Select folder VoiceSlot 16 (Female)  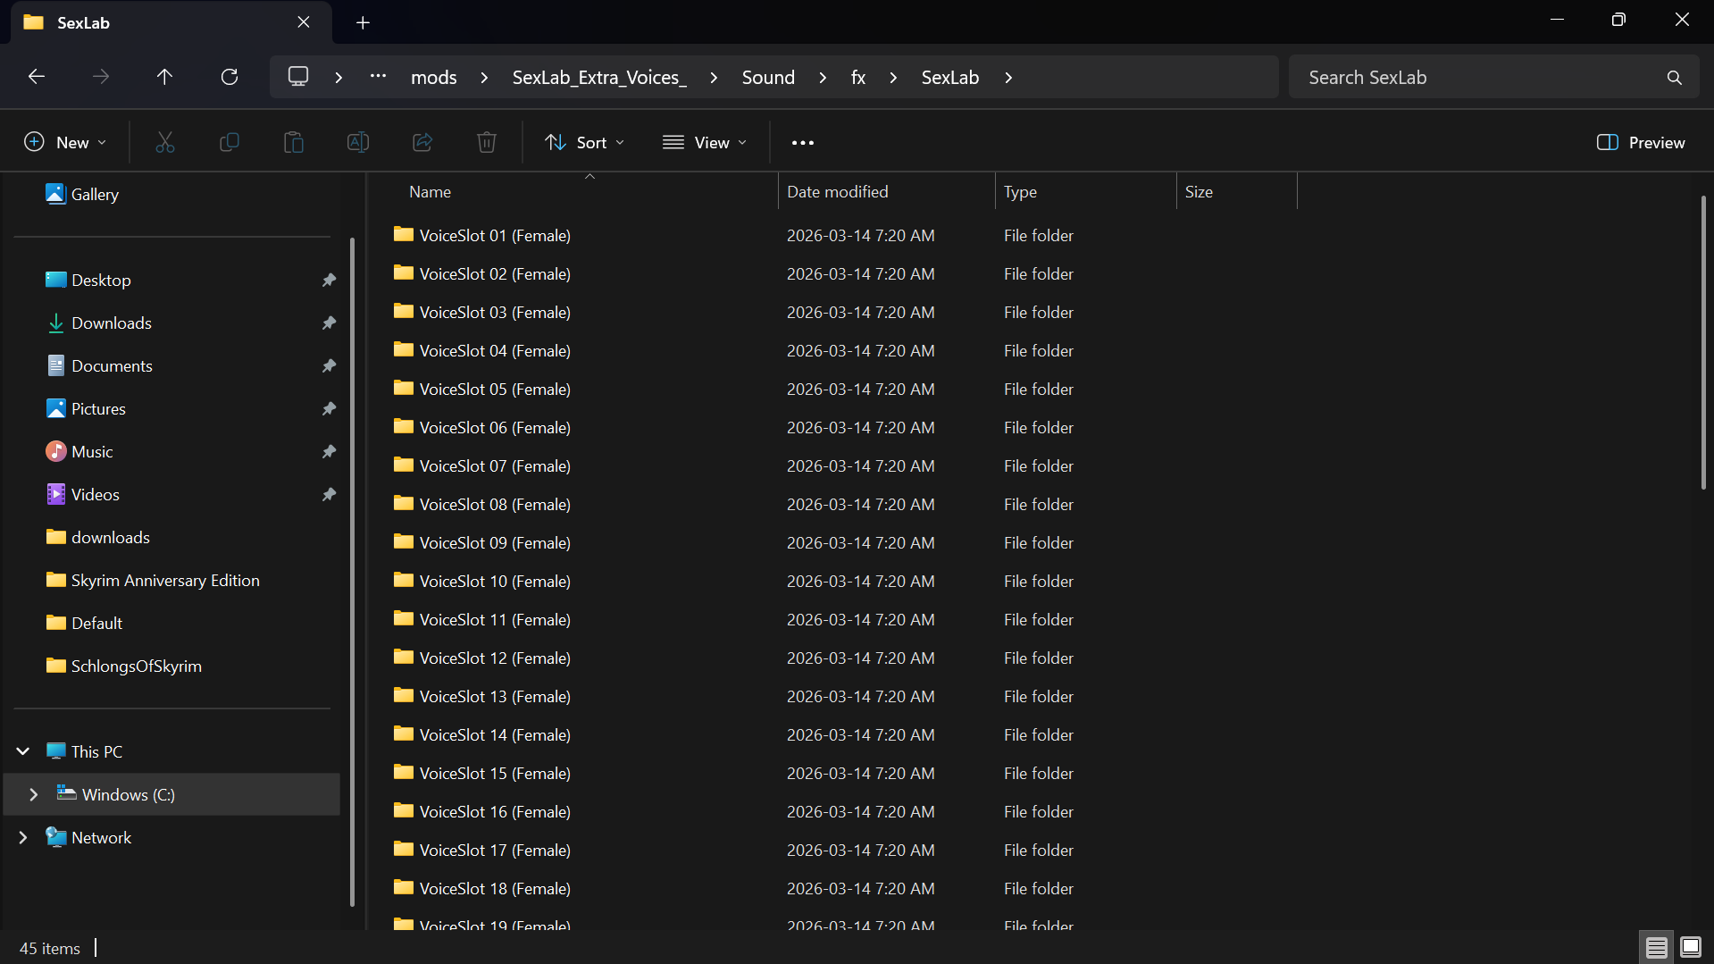pos(495,812)
